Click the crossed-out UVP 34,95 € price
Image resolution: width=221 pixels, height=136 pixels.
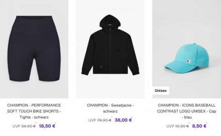click(x=24, y=126)
